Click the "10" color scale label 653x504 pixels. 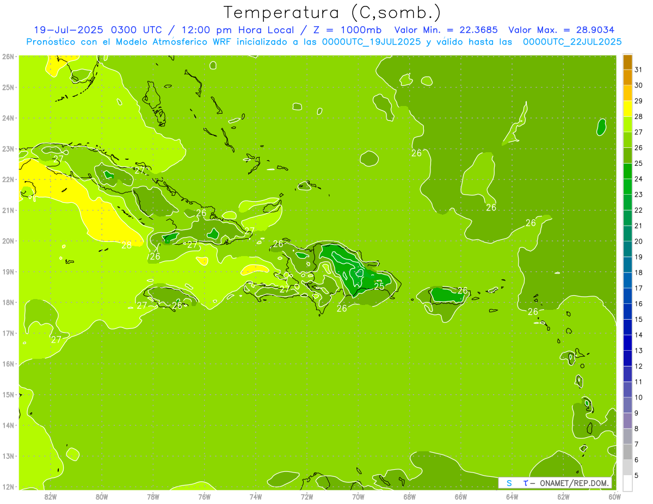639,397
